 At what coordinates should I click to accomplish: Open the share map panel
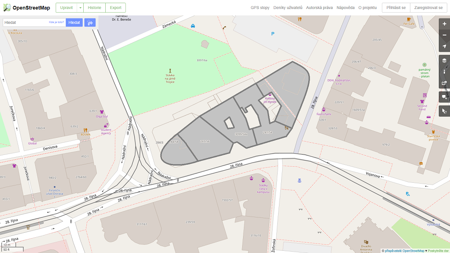pyautogui.click(x=444, y=83)
